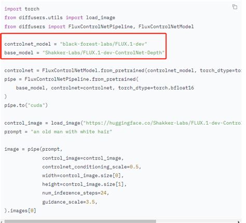Click the string "Shakker-Labs/FLUX.1-dev-ControlNet-Depth"
Image resolution: width=246 pixels, height=223 pixels.
(x=103, y=53)
